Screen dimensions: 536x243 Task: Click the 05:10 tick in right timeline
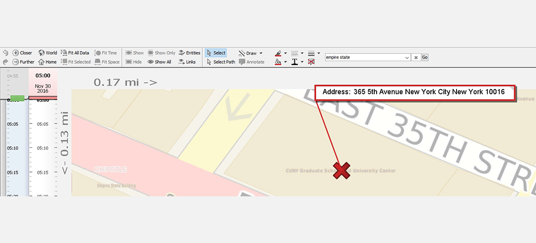coord(43,148)
